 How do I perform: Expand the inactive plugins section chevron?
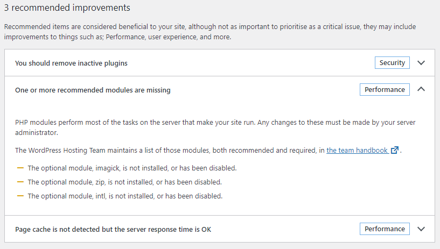(421, 63)
